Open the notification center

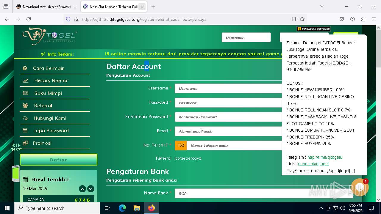[371, 208]
